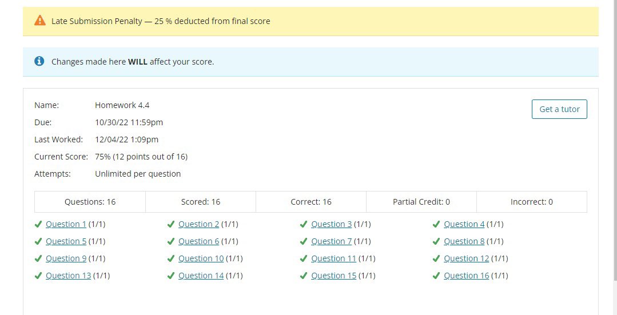Go to the Question 10 link
617x315 pixels.
click(x=201, y=258)
